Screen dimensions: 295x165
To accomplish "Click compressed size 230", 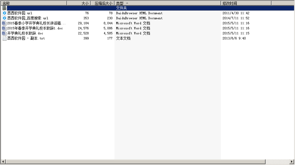I will pos(110,18).
